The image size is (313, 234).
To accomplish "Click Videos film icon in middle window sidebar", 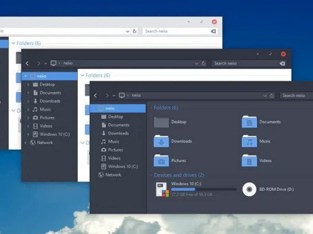I will [x=35, y=126].
